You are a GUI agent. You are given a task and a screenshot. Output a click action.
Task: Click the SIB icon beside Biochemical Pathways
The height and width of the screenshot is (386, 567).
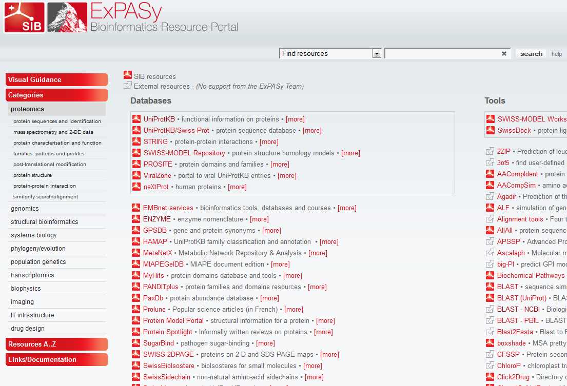[490, 275]
